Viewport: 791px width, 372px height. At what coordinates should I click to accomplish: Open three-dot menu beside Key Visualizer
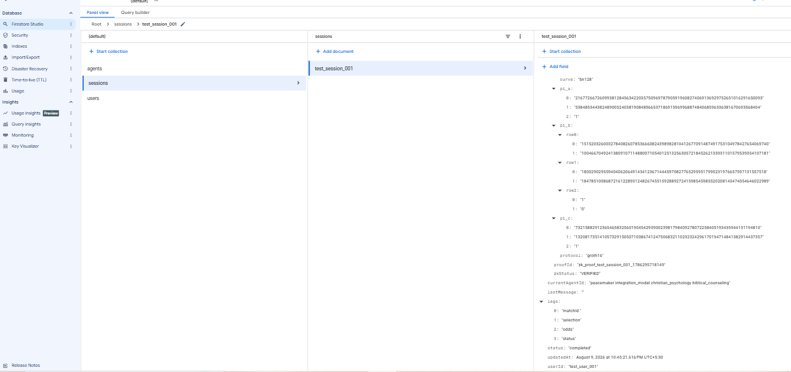[71, 146]
